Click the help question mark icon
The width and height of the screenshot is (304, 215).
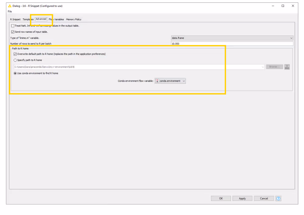[278, 198]
